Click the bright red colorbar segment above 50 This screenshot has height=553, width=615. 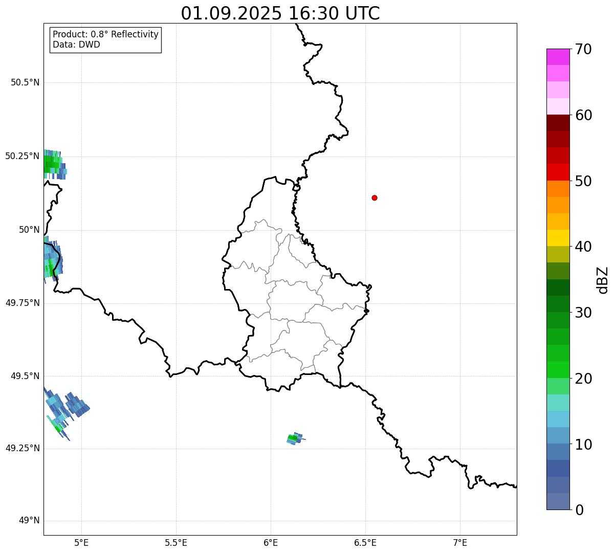(x=558, y=172)
